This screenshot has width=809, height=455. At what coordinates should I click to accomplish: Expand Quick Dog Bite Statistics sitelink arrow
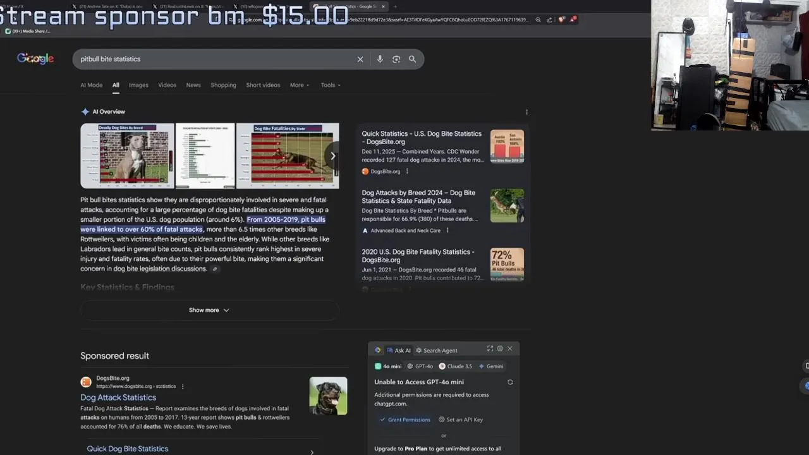[312, 452]
